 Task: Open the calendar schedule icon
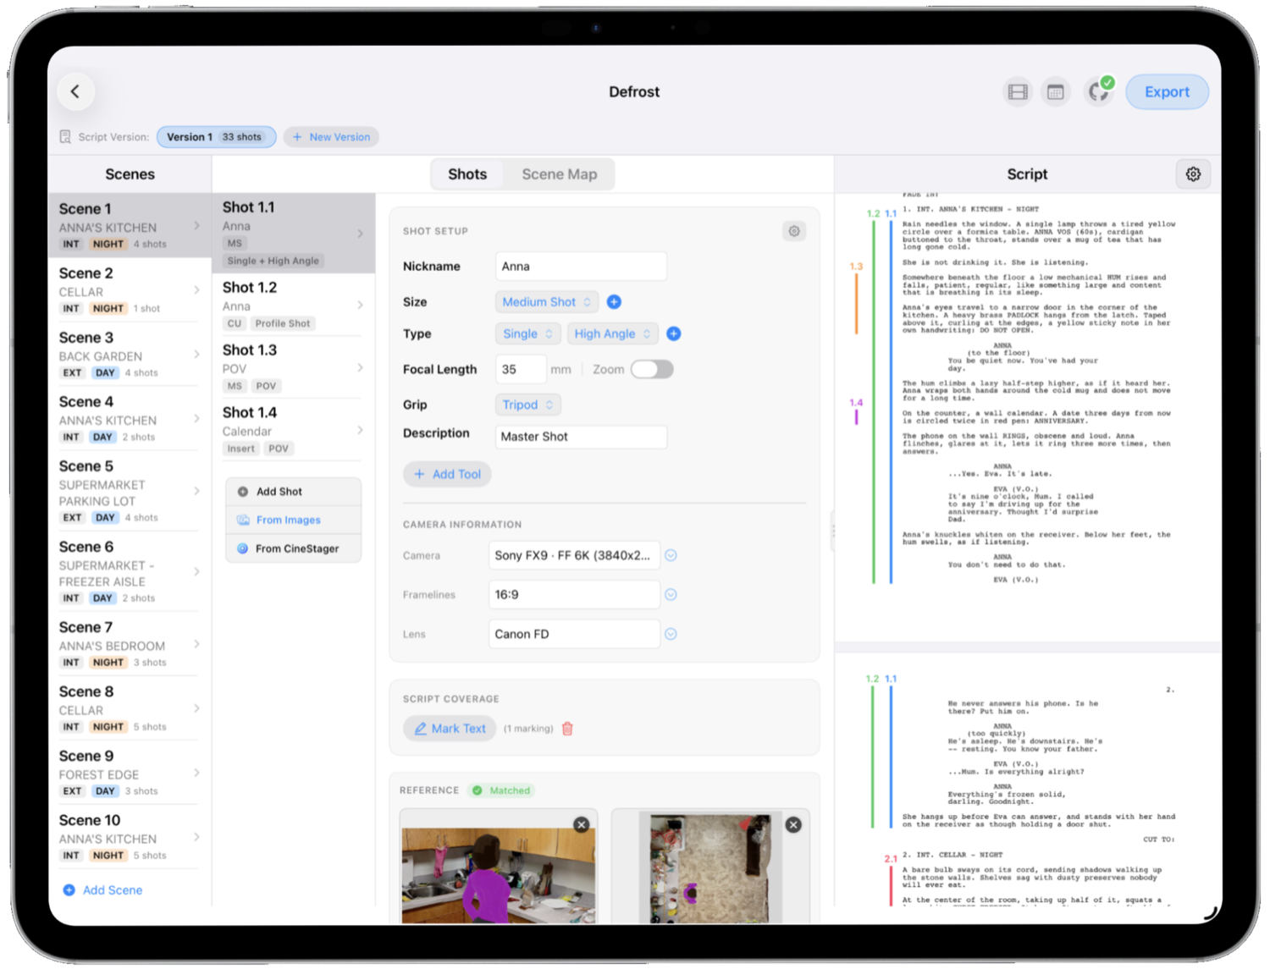pyautogui.click(x=1056, y=91)
